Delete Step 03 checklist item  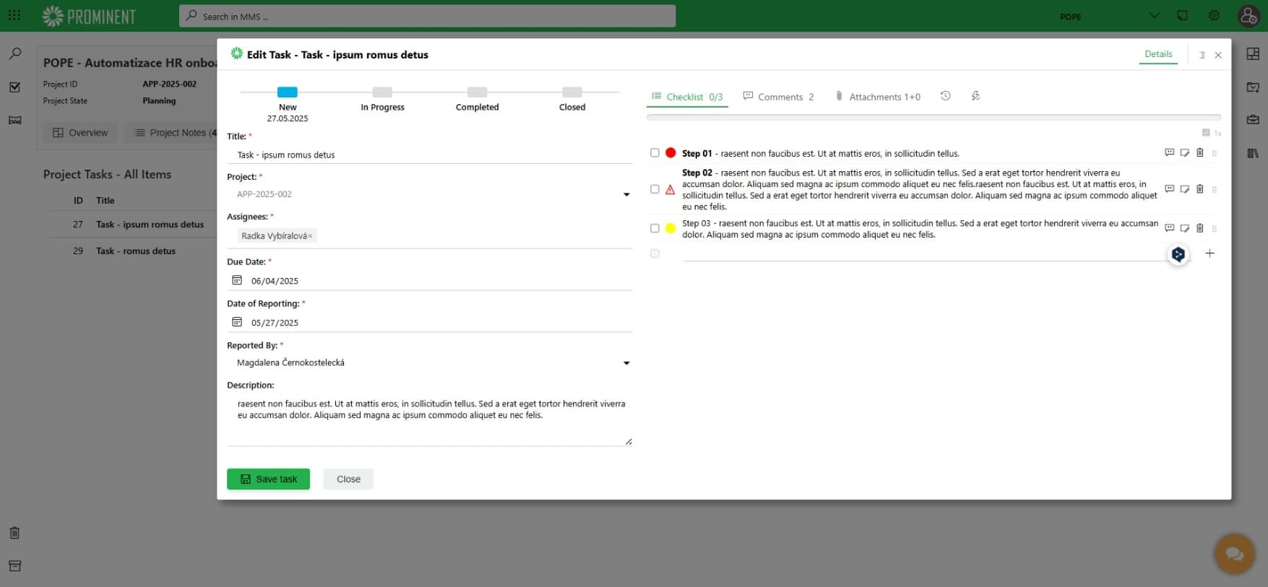pos(1200,228)
